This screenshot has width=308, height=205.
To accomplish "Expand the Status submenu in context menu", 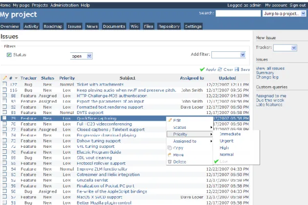I will (190, 127).
